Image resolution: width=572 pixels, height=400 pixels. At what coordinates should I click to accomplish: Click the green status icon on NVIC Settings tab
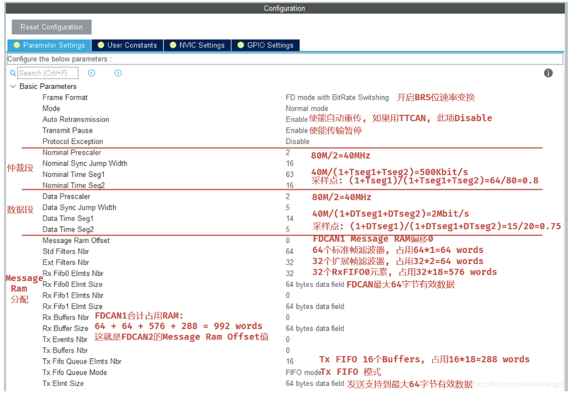172,45
